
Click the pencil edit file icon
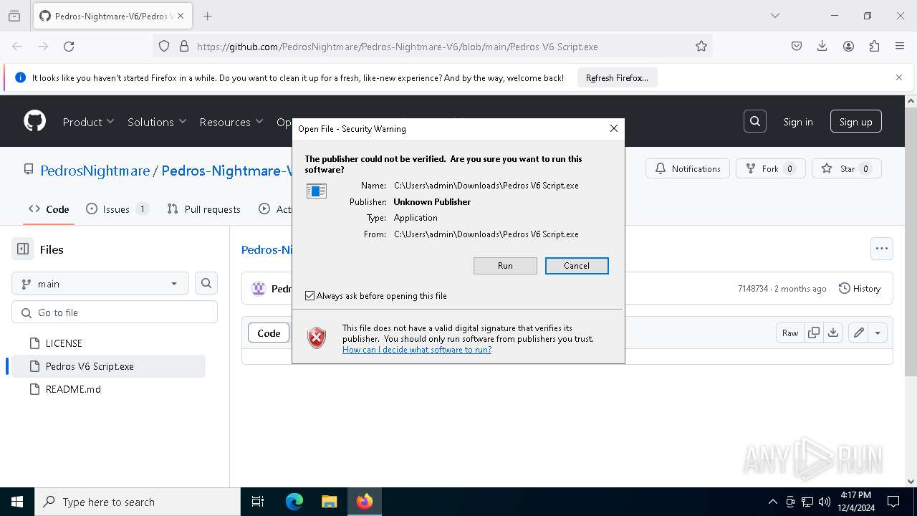[858, 333]
